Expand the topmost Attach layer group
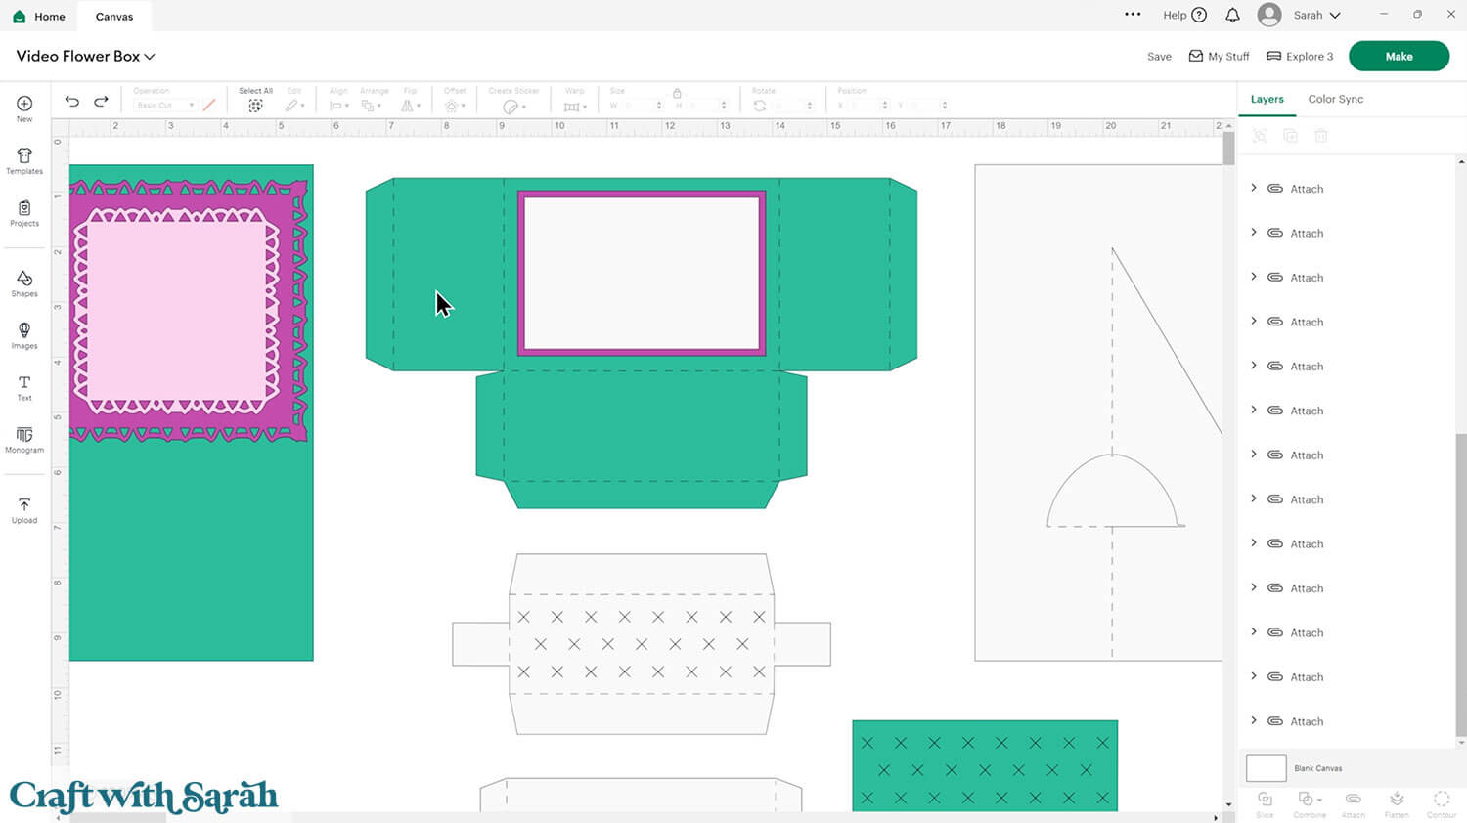Image resolution: width=1467 pixels, height=823 pixels. point(1254,188)
